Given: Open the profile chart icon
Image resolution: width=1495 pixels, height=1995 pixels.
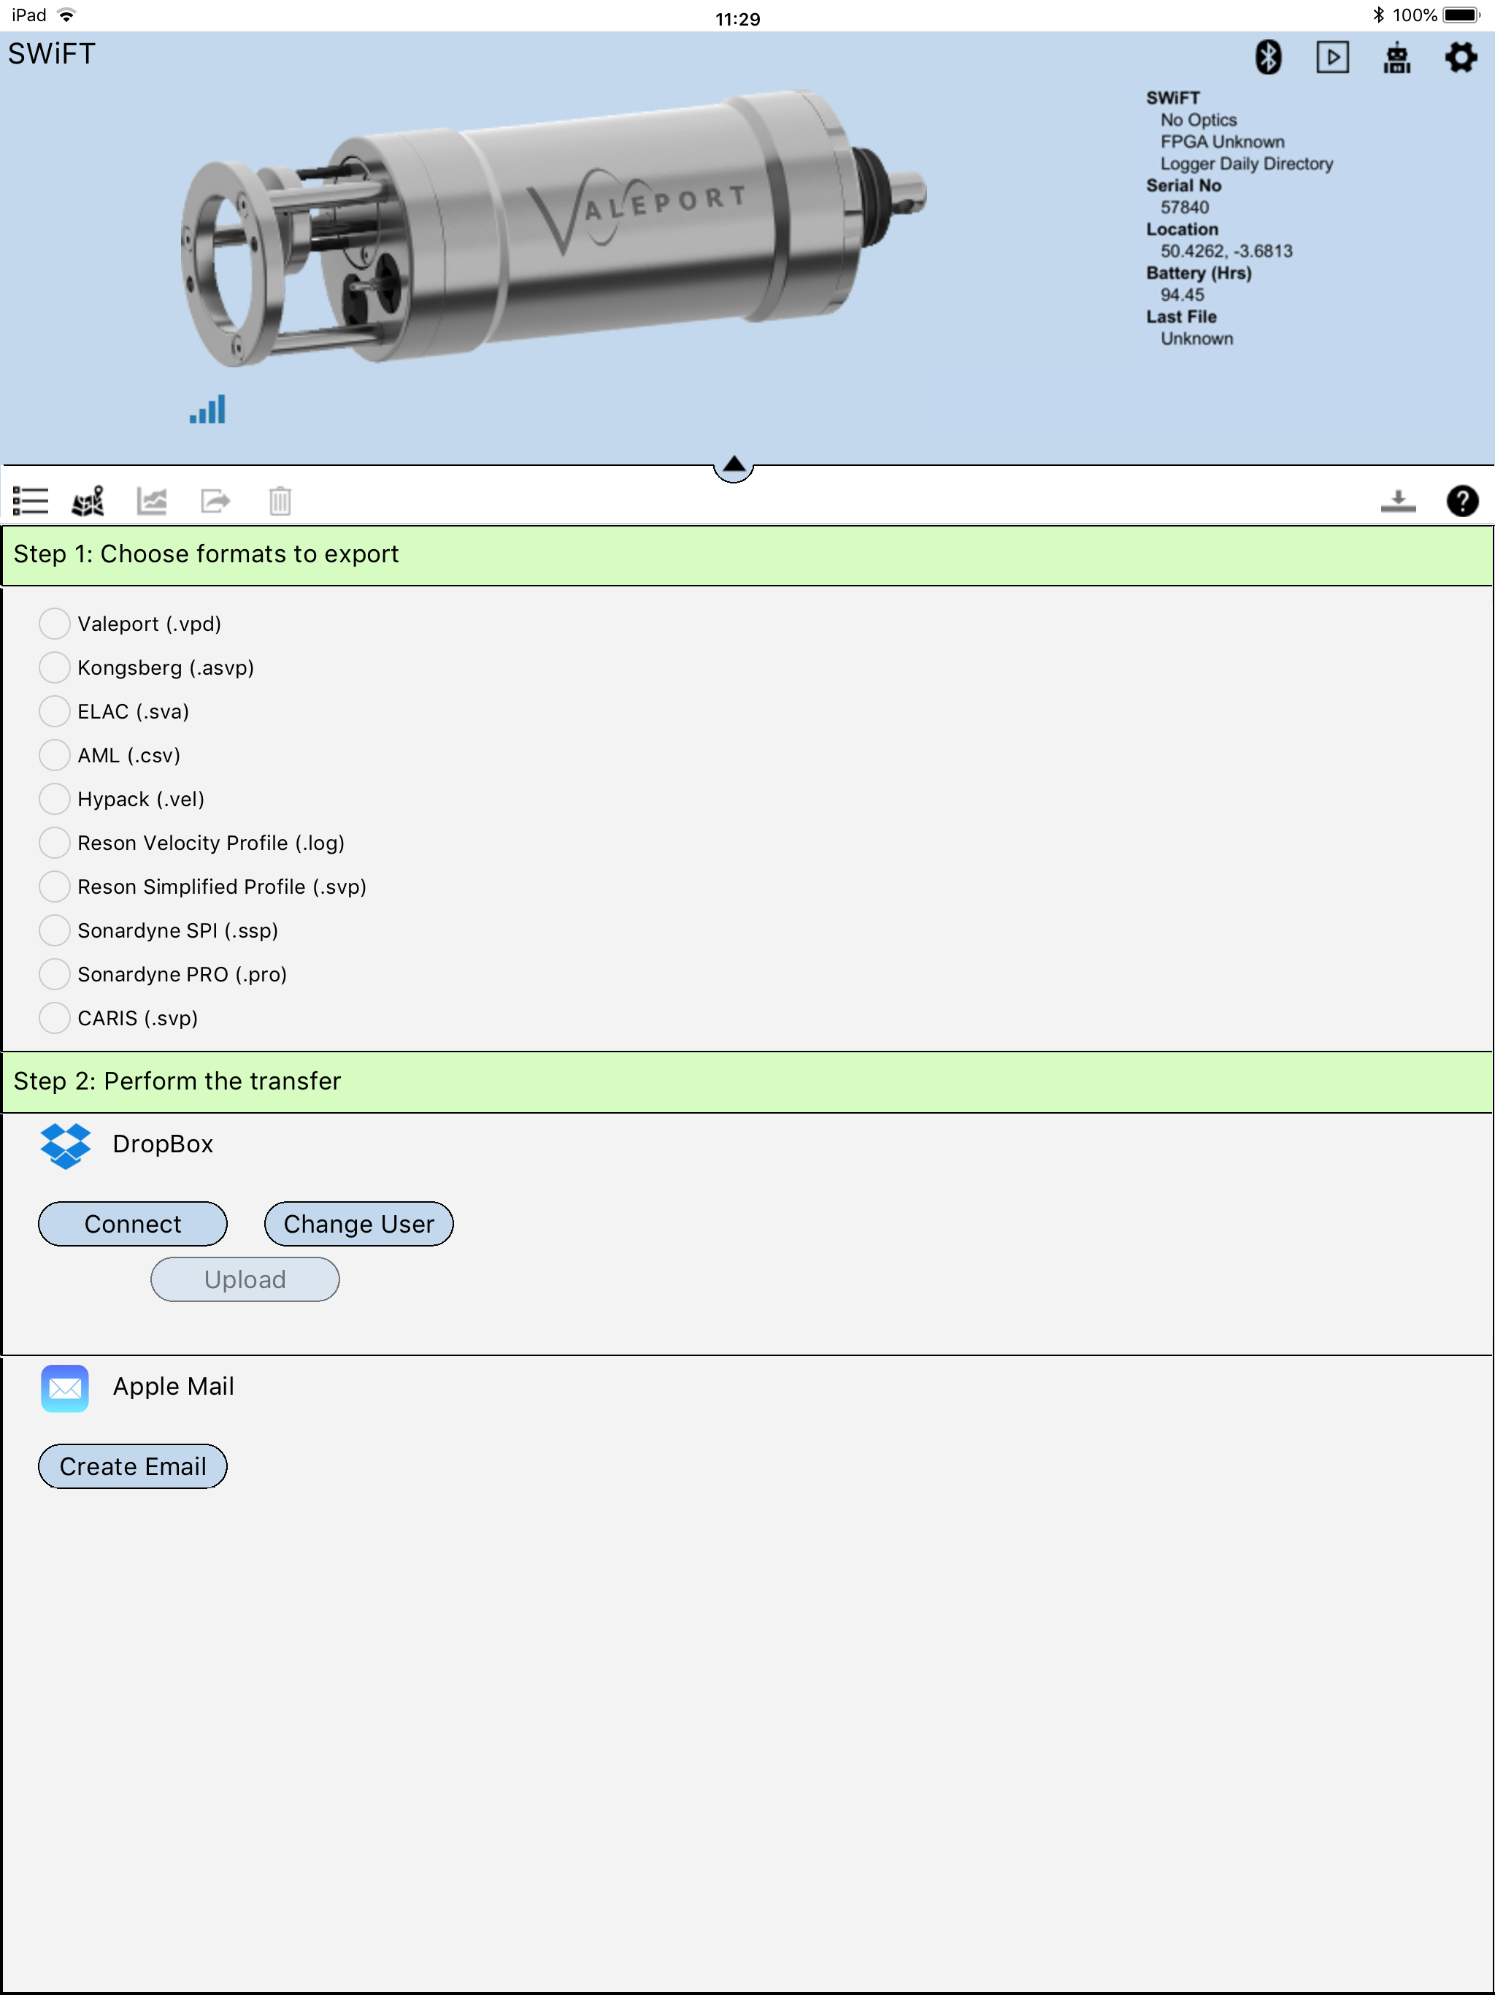Looking at the screenshot, I should click(x=152, y=500).
